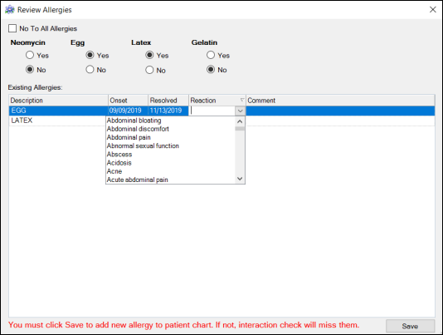Check the No To All Allergies box

coord(12,28)
